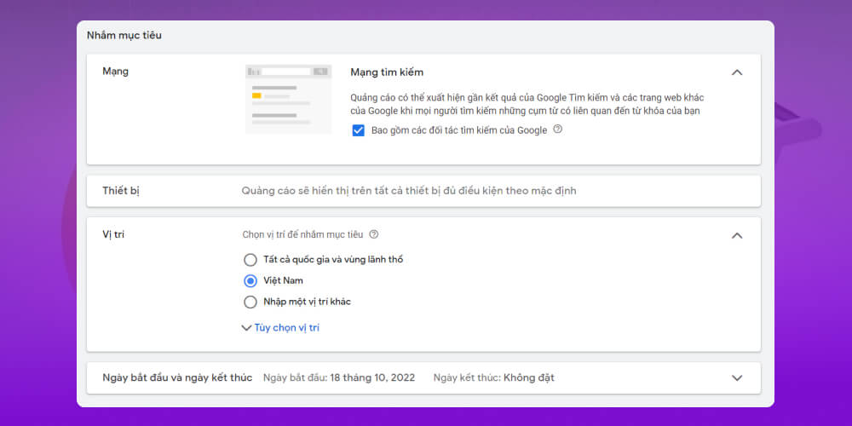Viewport: 852px width, 426px height.
Task: Expand the start and end date section chevron
Action: 737,377
